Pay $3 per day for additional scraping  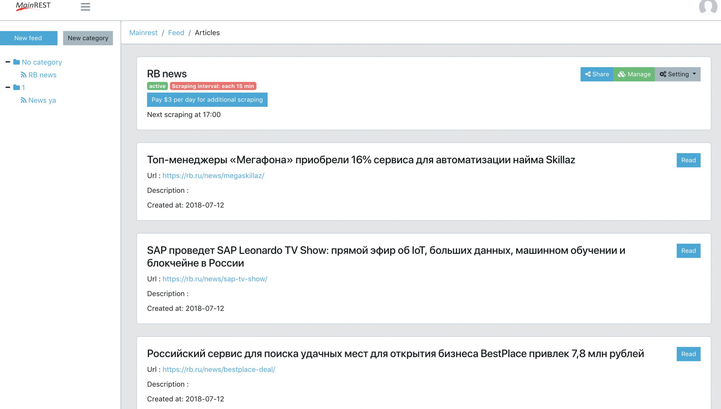pyautogui.click(x=207, y=100)
